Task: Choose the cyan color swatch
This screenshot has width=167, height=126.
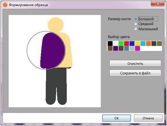Action: (143, 44)
